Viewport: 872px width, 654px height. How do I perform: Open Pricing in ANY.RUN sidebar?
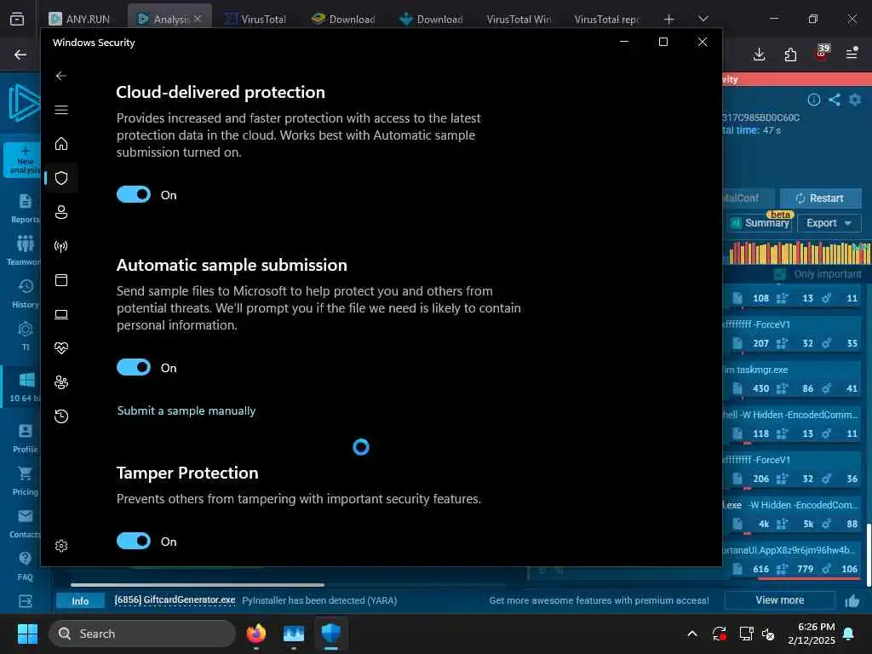click(x=25, y=481)
